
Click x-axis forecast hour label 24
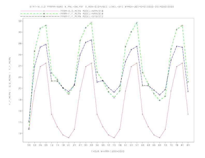click(74, 145)
